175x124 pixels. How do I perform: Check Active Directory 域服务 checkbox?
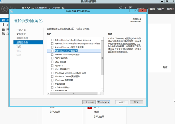(x=52, y=51)
